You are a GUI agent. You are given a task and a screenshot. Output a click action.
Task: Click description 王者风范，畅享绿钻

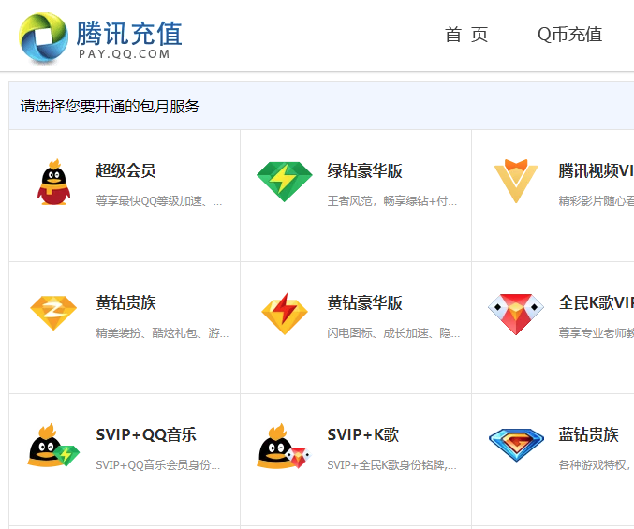point(392,201)
